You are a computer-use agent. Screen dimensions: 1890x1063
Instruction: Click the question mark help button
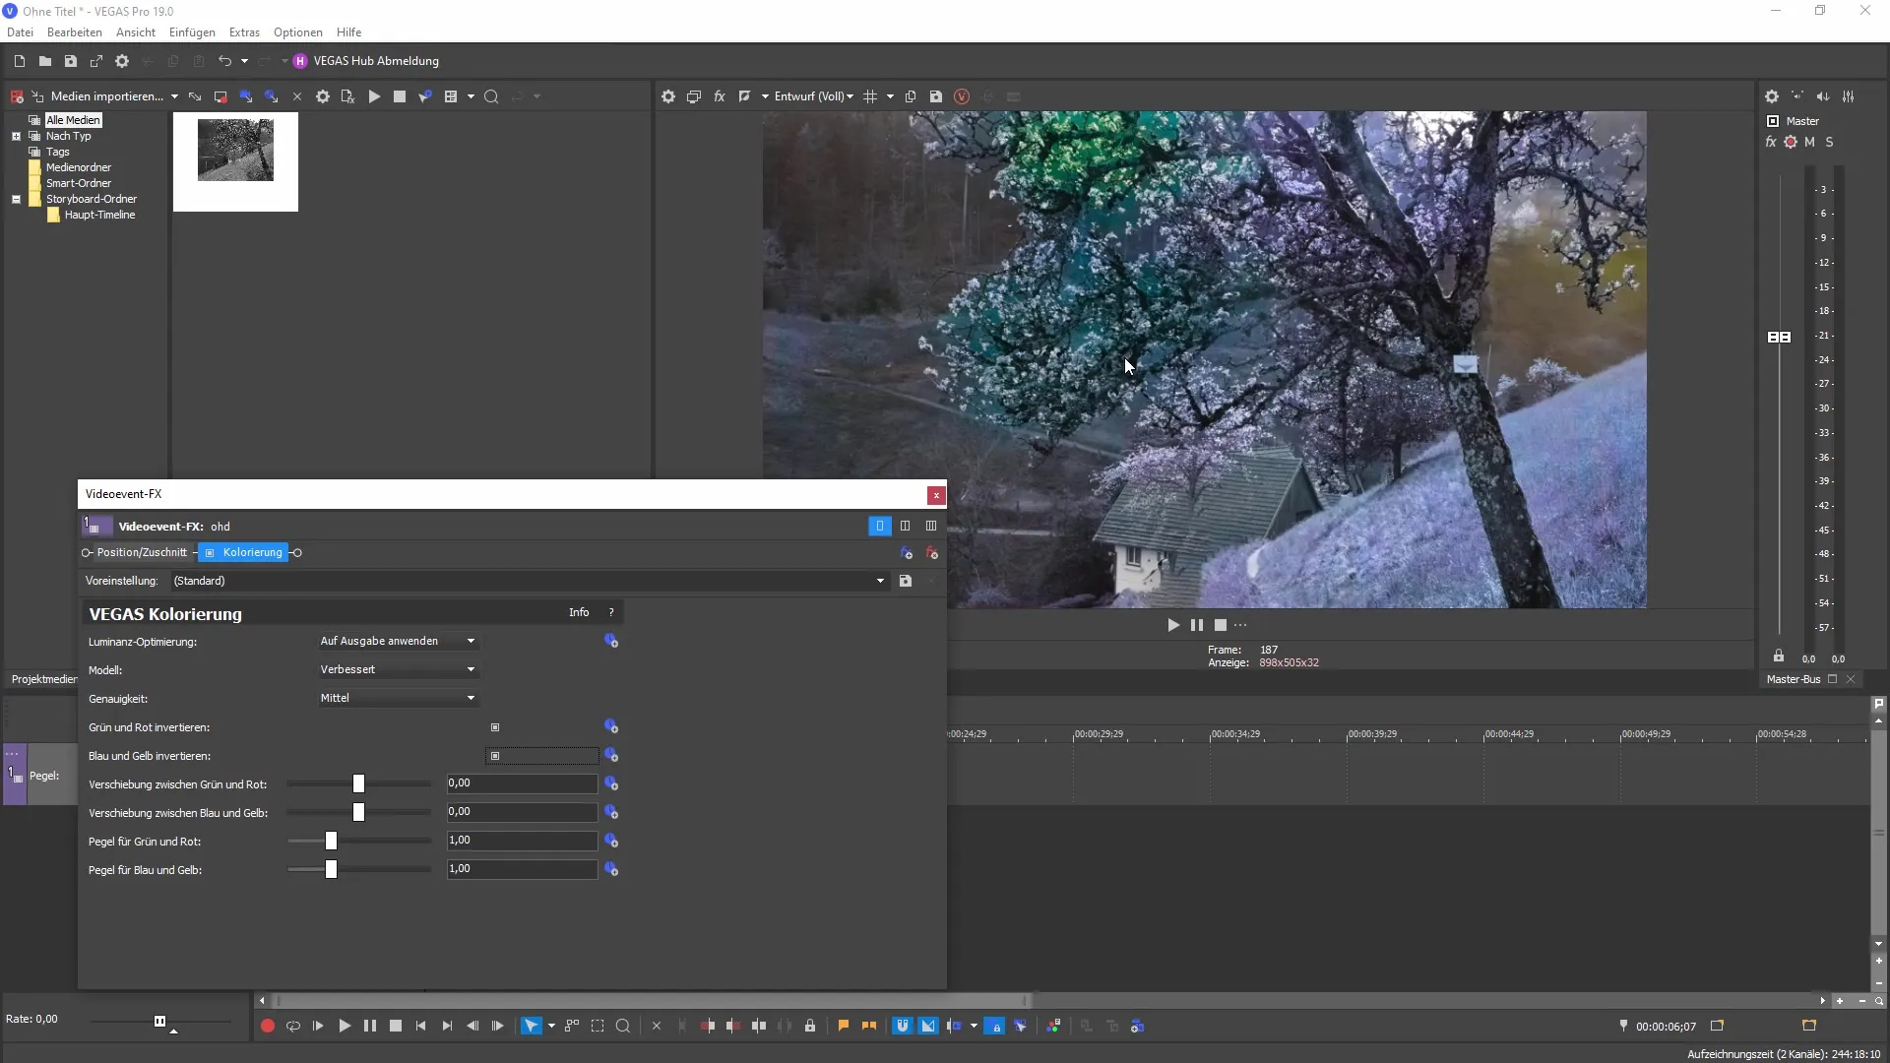tap(611, 613)
